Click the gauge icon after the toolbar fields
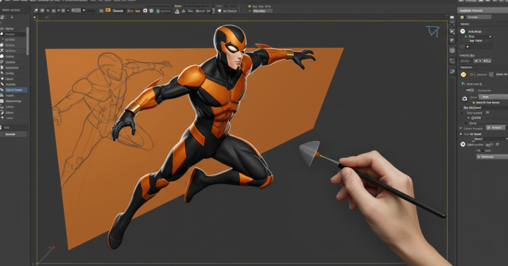 [x=101, y=11]
